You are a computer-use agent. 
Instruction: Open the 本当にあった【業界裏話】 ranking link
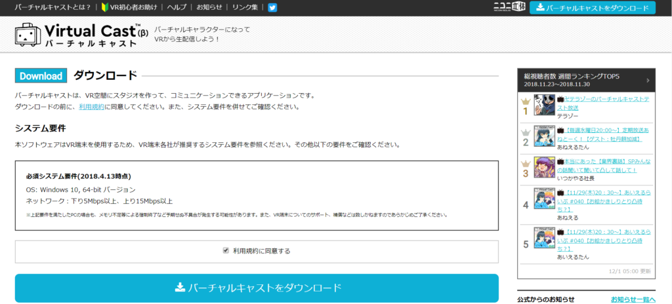coord(604,166)
